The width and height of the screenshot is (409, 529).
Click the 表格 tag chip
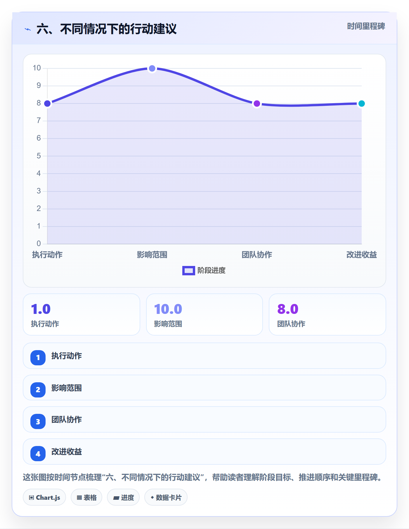86,497
